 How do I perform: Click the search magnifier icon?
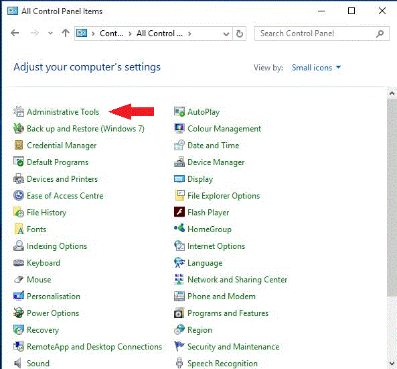click(380, 34)
